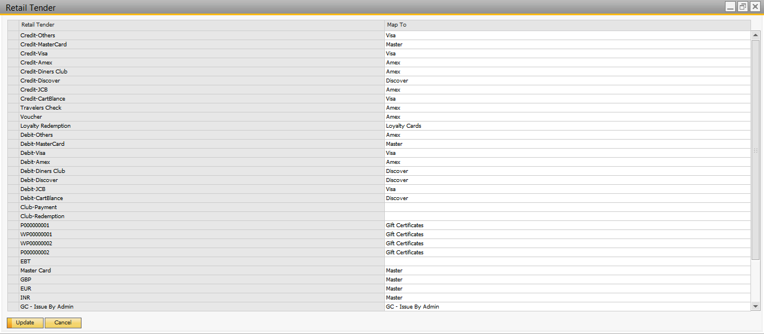This screenshot has height=334, width=764.
Task: Click the Map To column header
Action: (x=568, y=25)
